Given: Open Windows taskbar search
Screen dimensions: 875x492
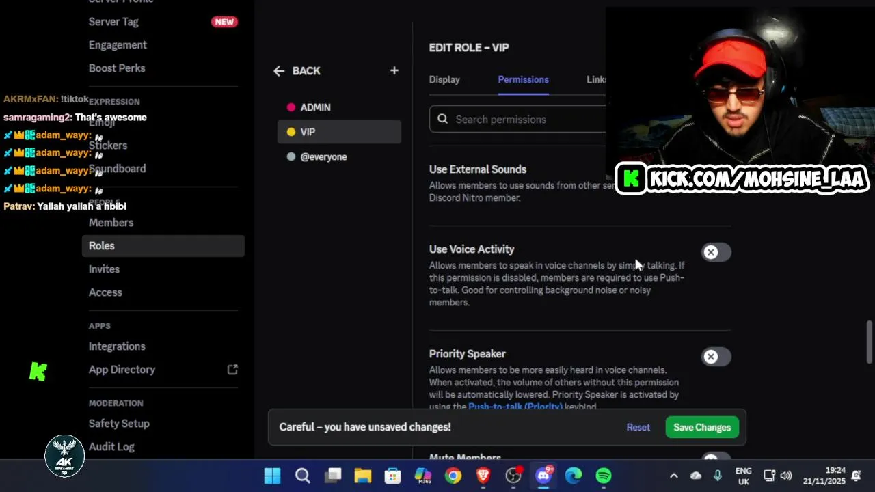Looking at the screenshot, I should pyautogui.click(x=303, y=476).
